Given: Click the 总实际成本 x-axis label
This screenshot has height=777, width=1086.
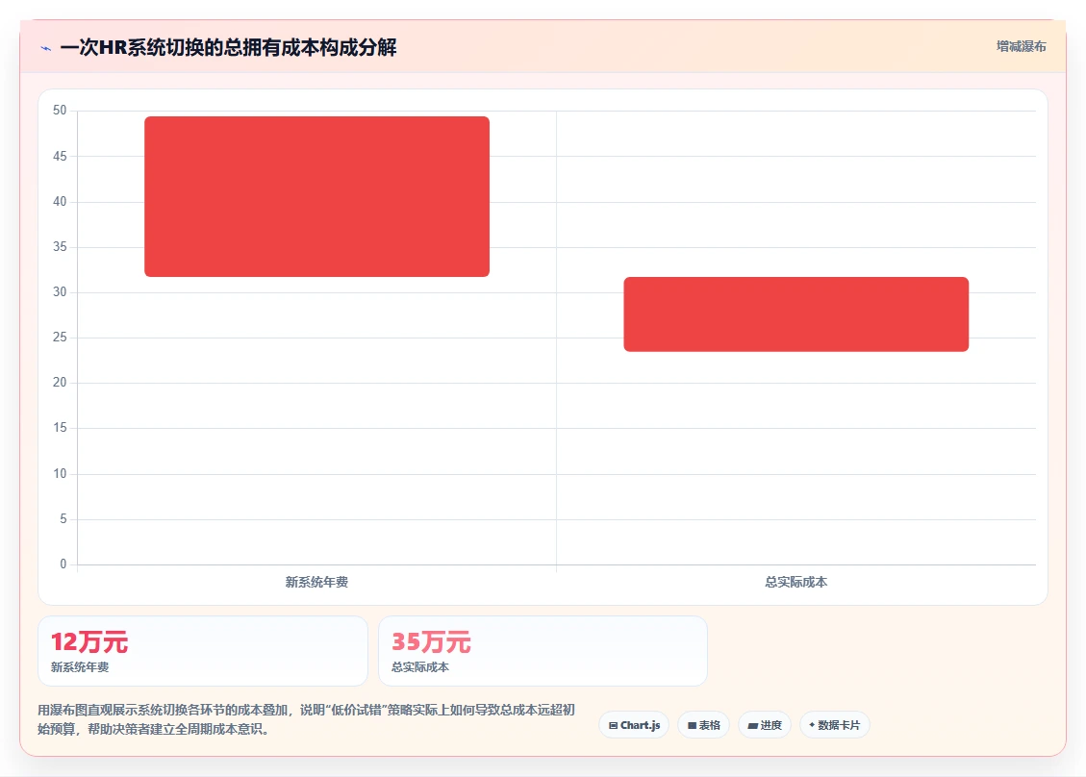Looking at the screenshot, I should point(796,583).
